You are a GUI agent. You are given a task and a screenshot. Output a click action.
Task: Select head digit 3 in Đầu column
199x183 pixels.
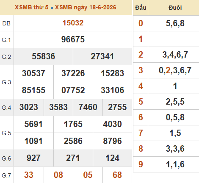point(141,70)
